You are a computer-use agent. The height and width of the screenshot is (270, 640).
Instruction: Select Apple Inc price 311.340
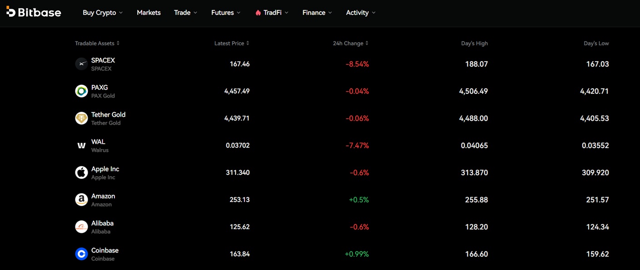click(x=238, y=173)
